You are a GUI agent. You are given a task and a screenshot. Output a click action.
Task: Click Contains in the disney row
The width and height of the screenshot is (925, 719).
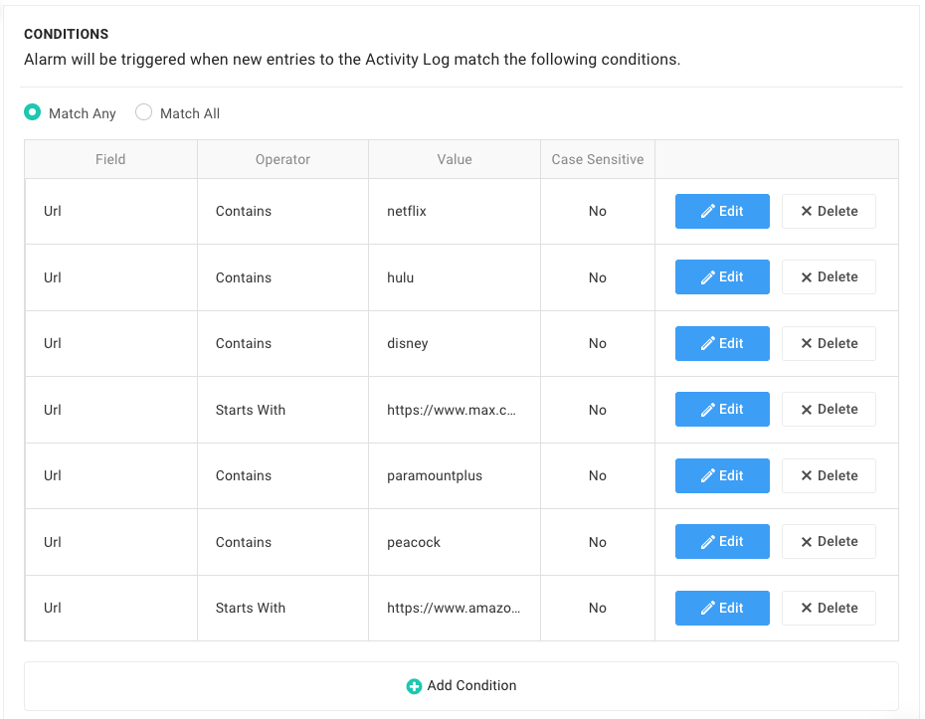click(x=243, y=343)
